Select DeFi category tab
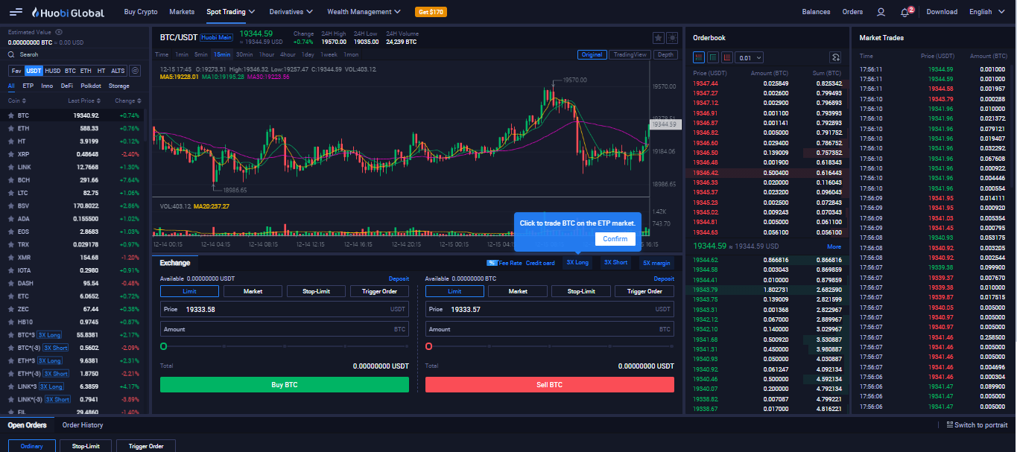 click(x=67, y=86)
